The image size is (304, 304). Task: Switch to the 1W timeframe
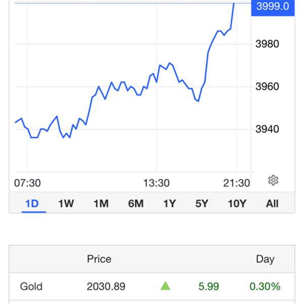[x=66, y=204]
